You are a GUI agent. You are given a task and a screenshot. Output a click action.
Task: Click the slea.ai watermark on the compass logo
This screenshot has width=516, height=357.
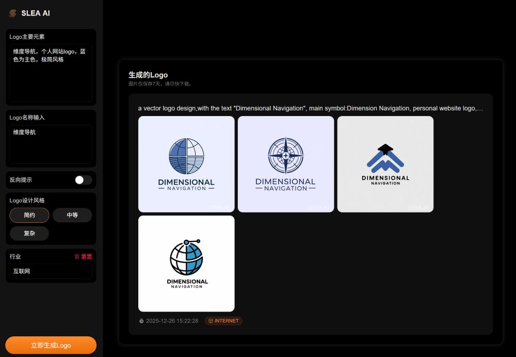tap(318, 207)
